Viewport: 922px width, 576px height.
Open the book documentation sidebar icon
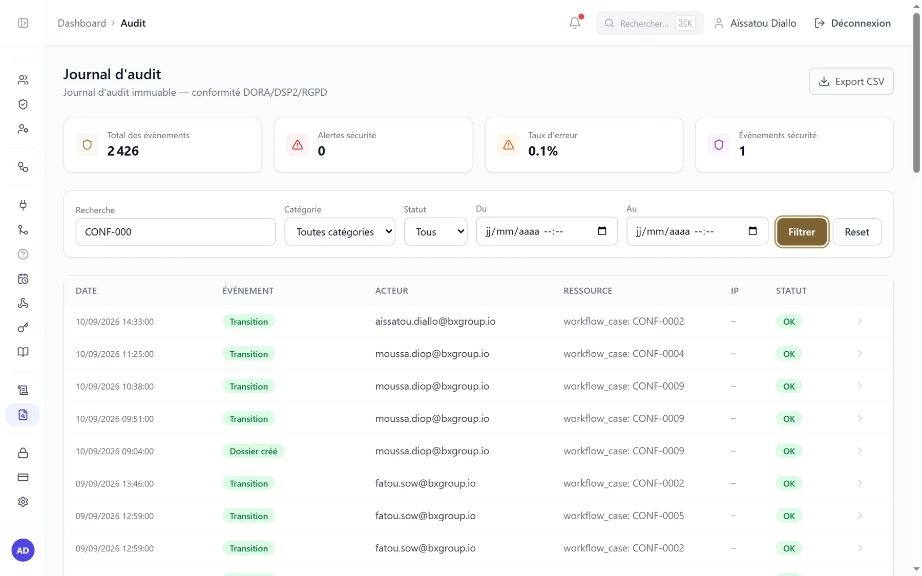[x=23, y=352]
